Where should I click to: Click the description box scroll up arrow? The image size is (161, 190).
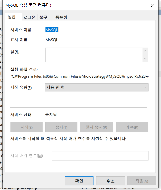tap(145, 51)
